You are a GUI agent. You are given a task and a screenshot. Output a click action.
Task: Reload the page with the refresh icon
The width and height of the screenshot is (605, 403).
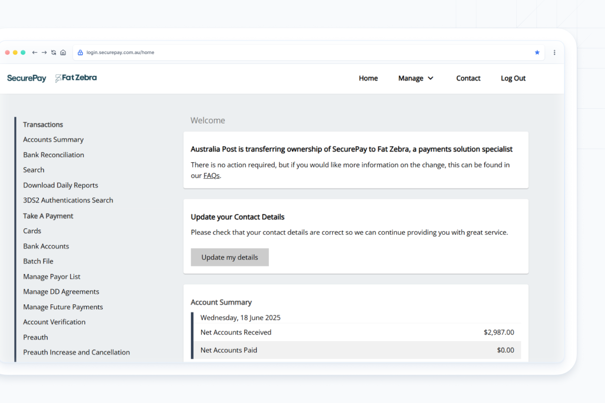(x=53, y=52)
